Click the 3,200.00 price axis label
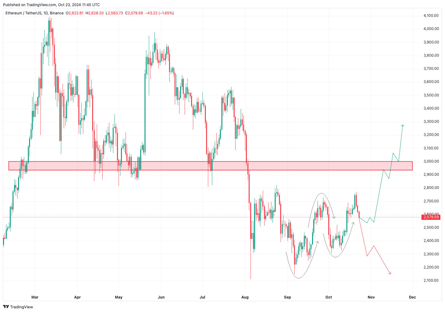The image size is (445, 312). tap(431, 135)
